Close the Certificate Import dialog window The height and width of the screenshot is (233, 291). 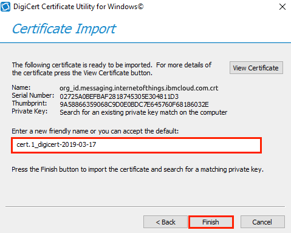click(x=282, y=7)
